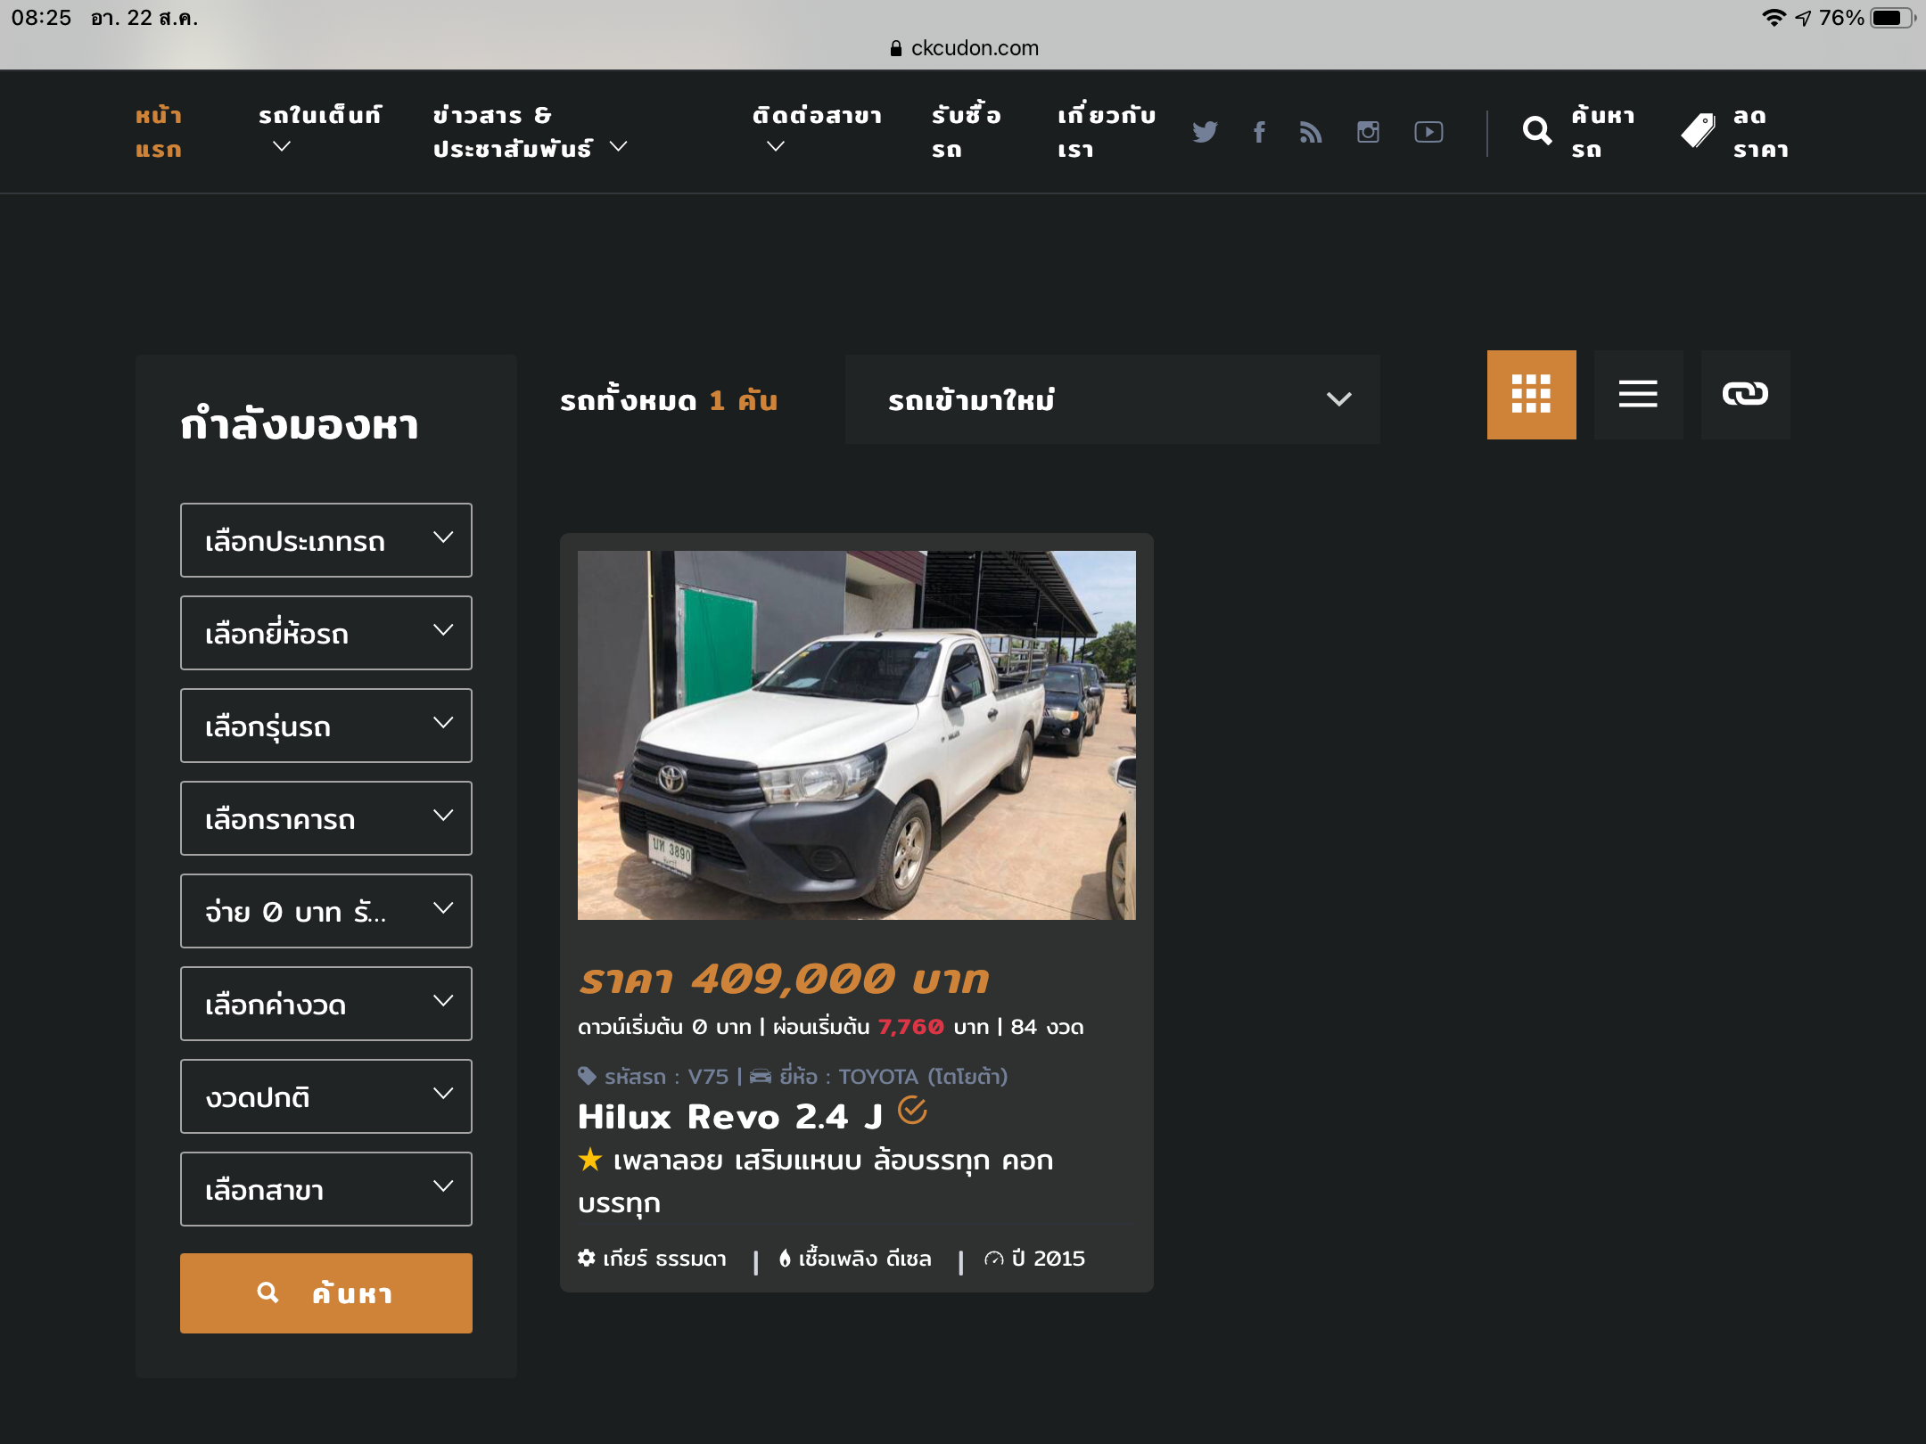1926x1444 pixels.
Task: Click the YouTube play icon
Action: [x=1428, y=132]
